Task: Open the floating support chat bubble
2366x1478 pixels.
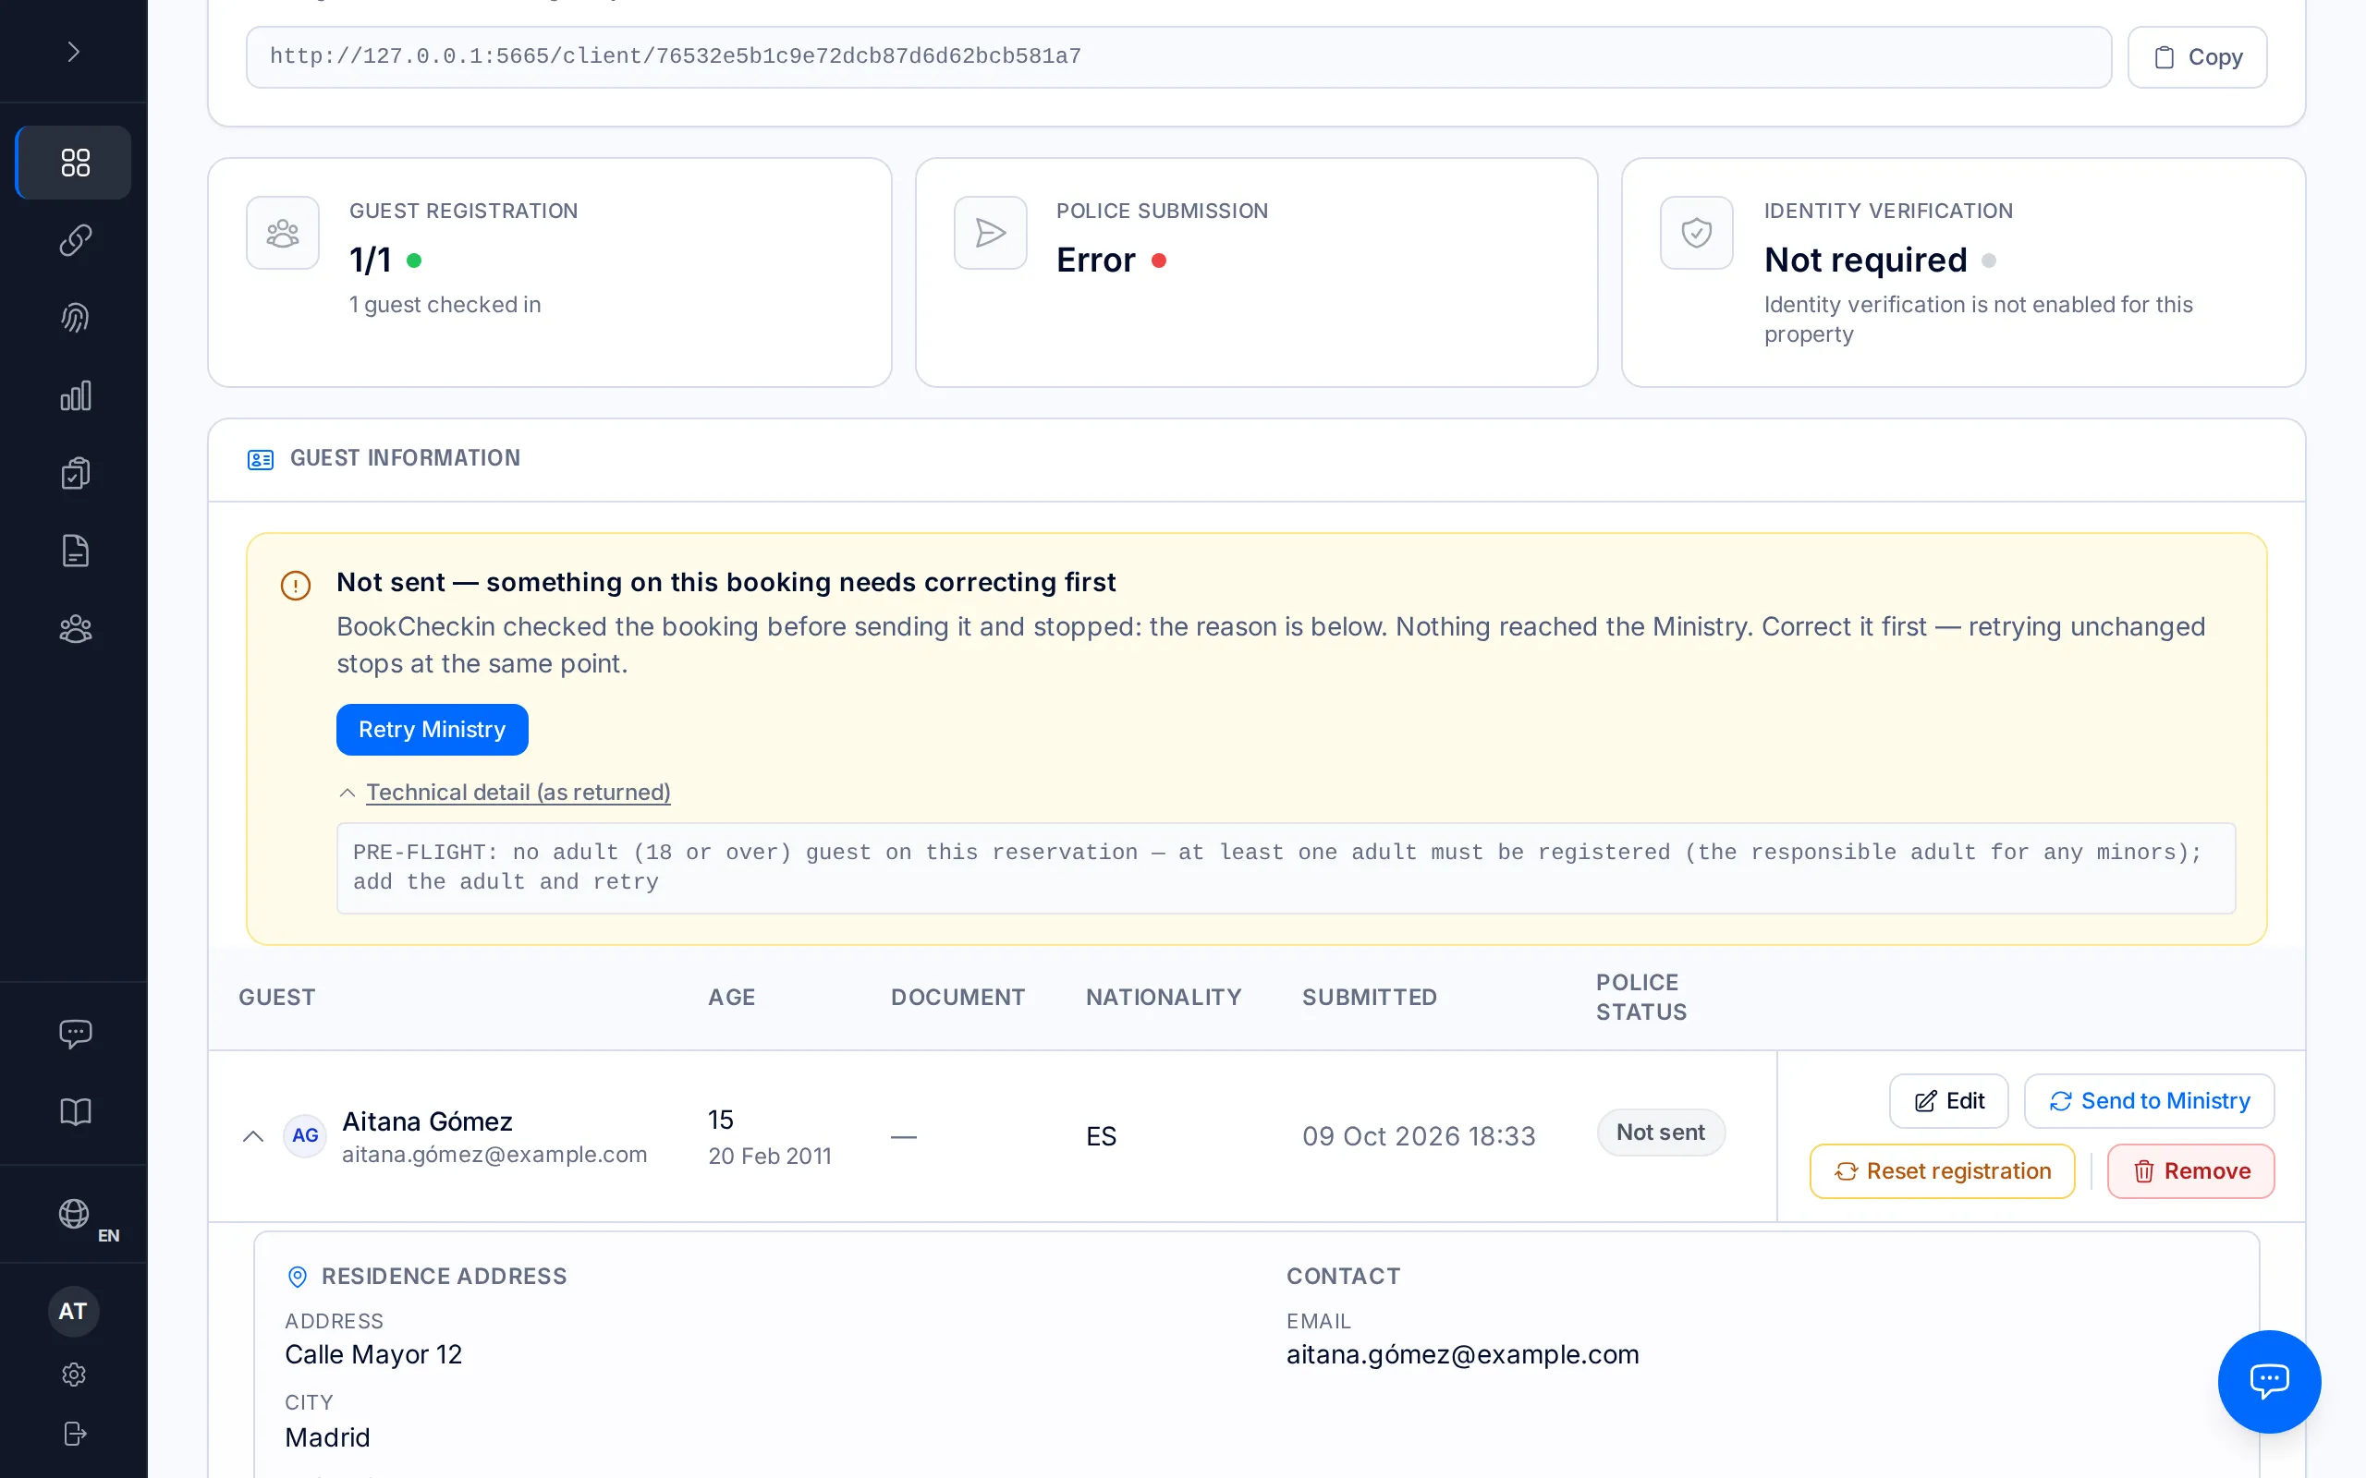Action: click(x=2268, y=1381)
